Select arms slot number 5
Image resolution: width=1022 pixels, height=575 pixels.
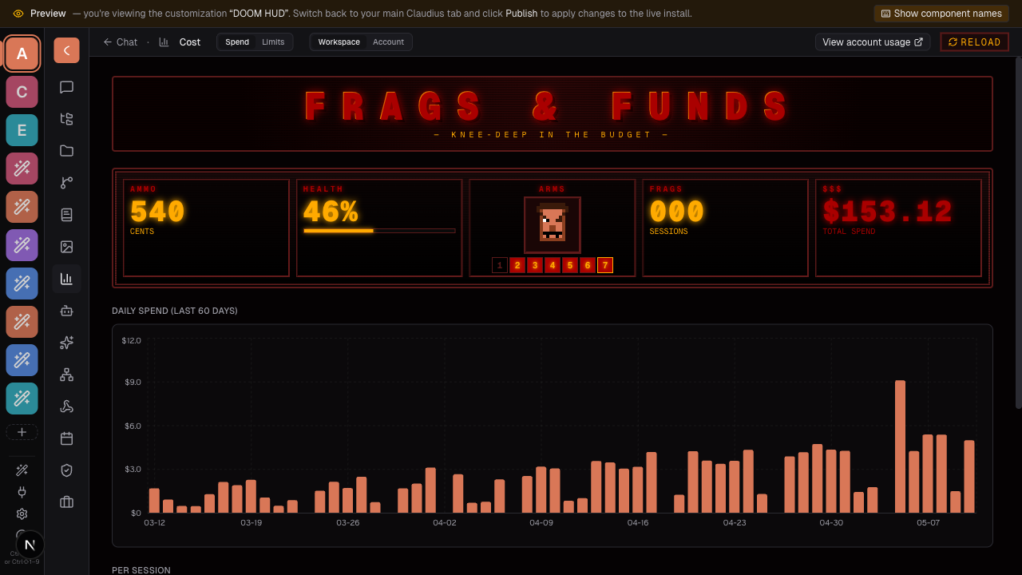[x=570, y=265]
